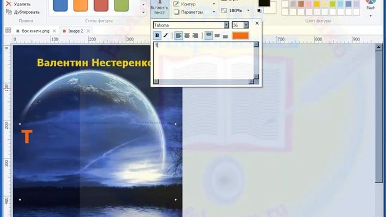This screenshot has width=386, height=217.
Task: Pick the golden yellow palette swatch
Action: click(317, 4)
